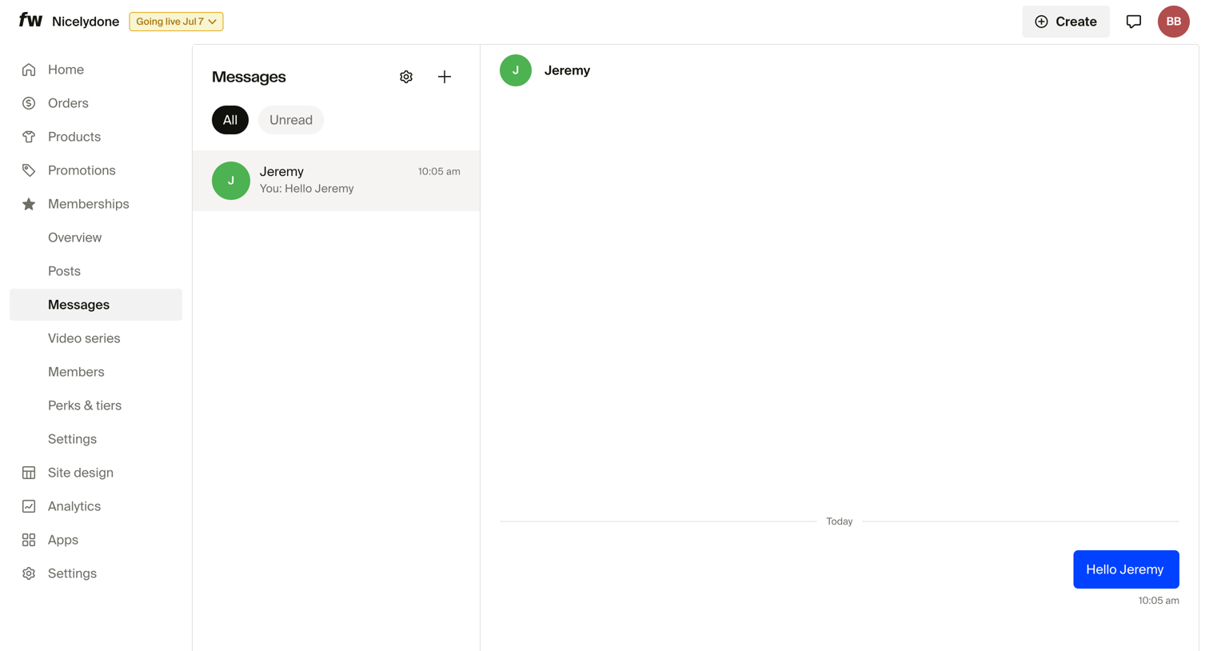1209x651 pixels.
Task: Click the 10:05 am timestamp under message bubble
Action: (1159, 601)
